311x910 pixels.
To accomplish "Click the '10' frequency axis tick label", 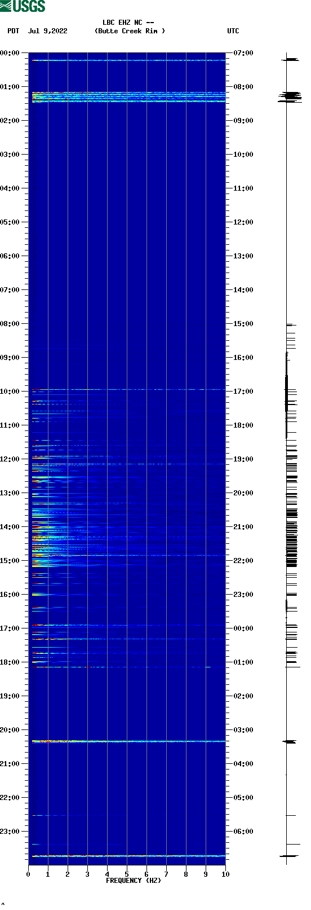I will pyautogui.click(x=225, y=874).
